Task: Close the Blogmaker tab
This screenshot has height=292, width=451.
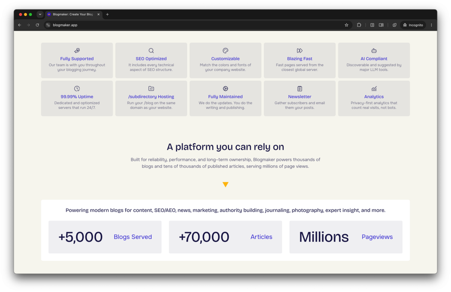Action: point(98,14)
